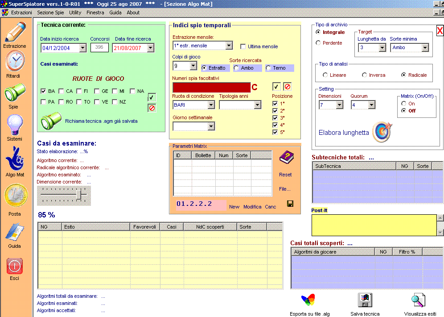The height and width of the screenshot is (317, 444).
Task: Click Modifica in Parametri Matrix
Action: (252, 207)
